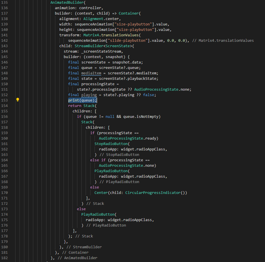Click the false keyword on line 152
The image size is (265, 262).
[x=149, y=95]
